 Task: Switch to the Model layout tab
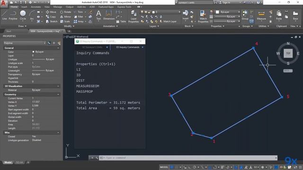click(x=8, y=162)
